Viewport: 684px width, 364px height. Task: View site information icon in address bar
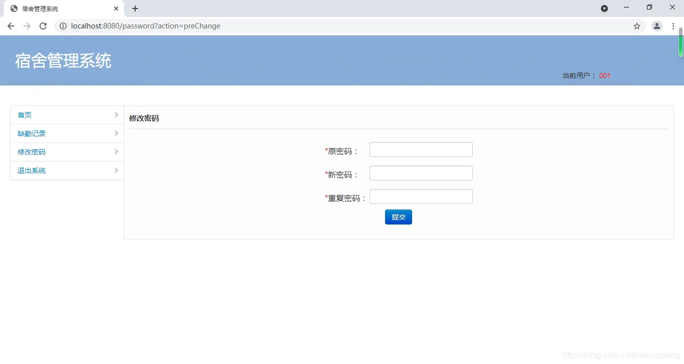63,26
